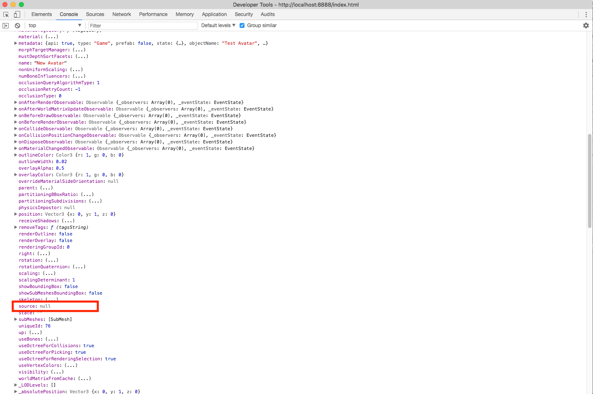This screenshot has height=394, width=593.
Task: Expand the _LODLevels array row
Action: pos(16,385)
